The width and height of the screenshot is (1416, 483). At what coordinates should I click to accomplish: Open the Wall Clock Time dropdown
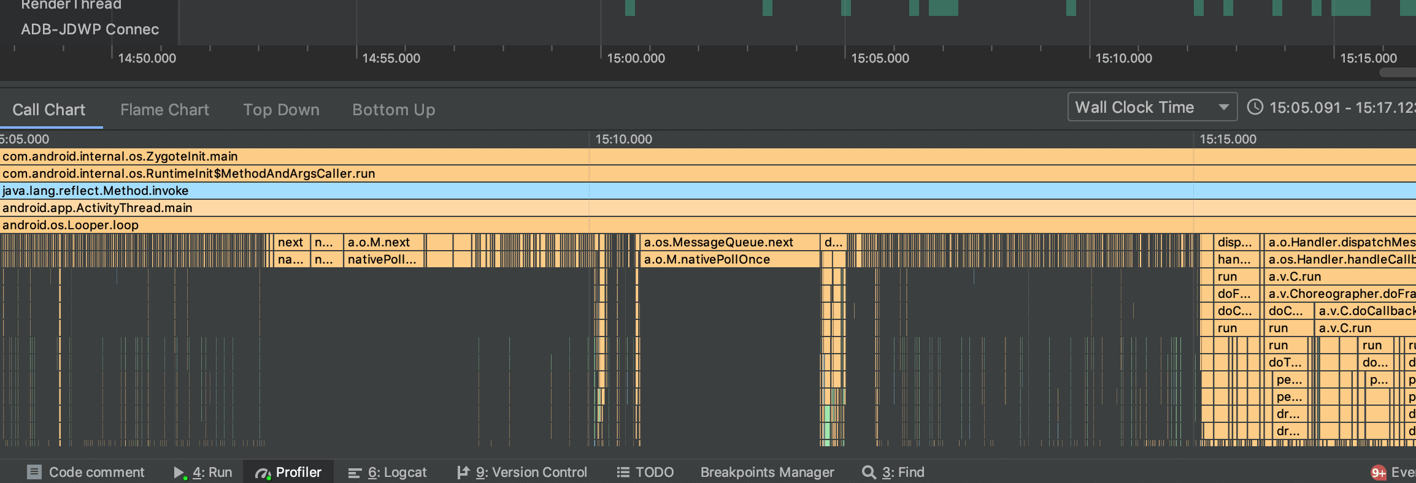point(1152,107)
